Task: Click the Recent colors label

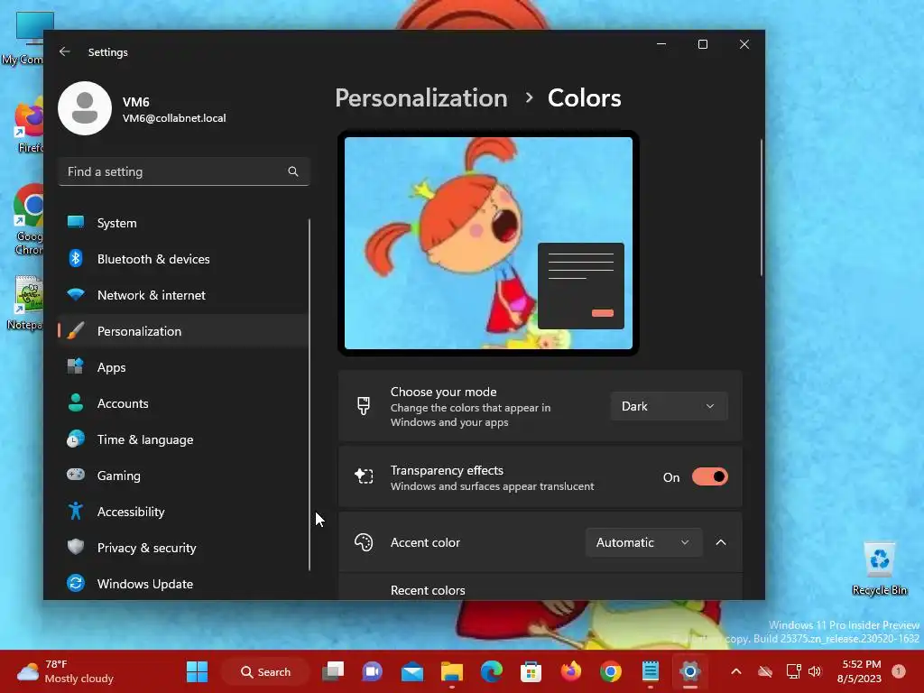Action: (427, 590)
